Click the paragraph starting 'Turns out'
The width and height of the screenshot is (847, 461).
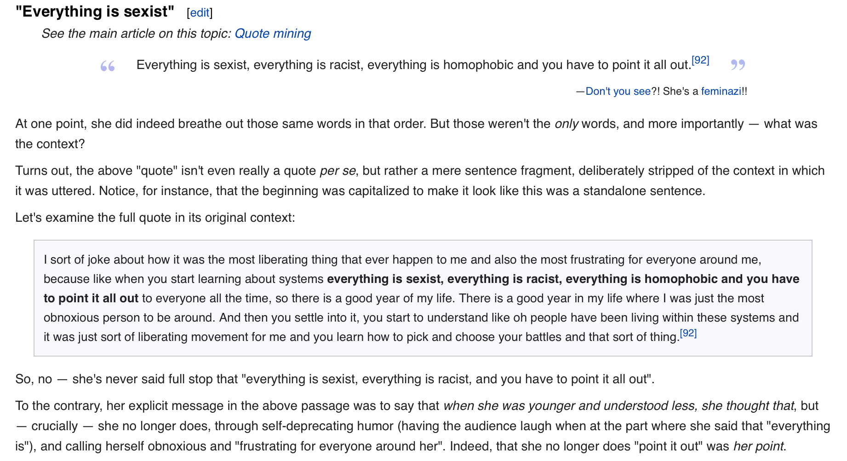[x=420, y=181]
